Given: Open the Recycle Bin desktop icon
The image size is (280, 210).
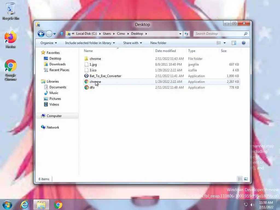Looking at the screenshot, I should 11,11.
